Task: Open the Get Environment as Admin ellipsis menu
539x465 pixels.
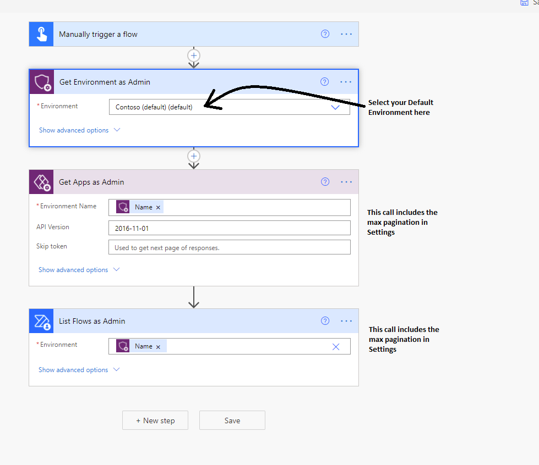Action: click(346, 81)
